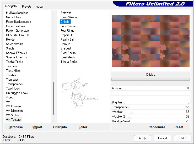
Task: Choose the Pearl's Girl filter
Action: (67, 40)
